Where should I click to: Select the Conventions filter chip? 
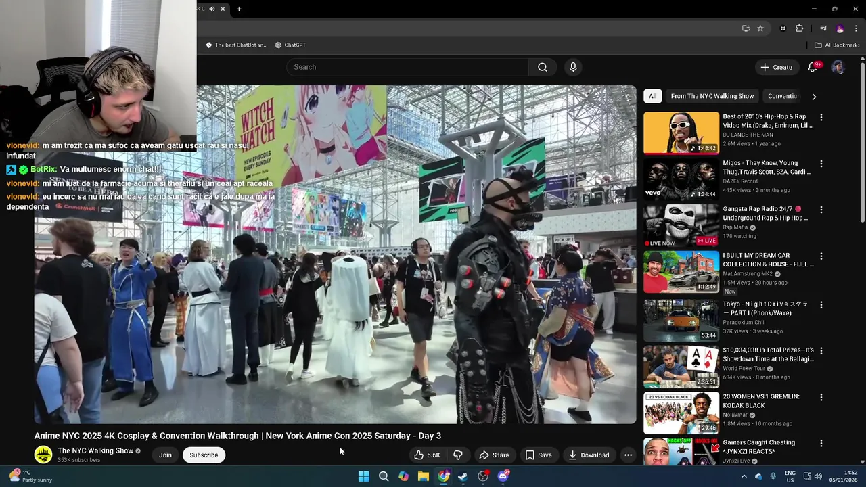coord(783,96)
